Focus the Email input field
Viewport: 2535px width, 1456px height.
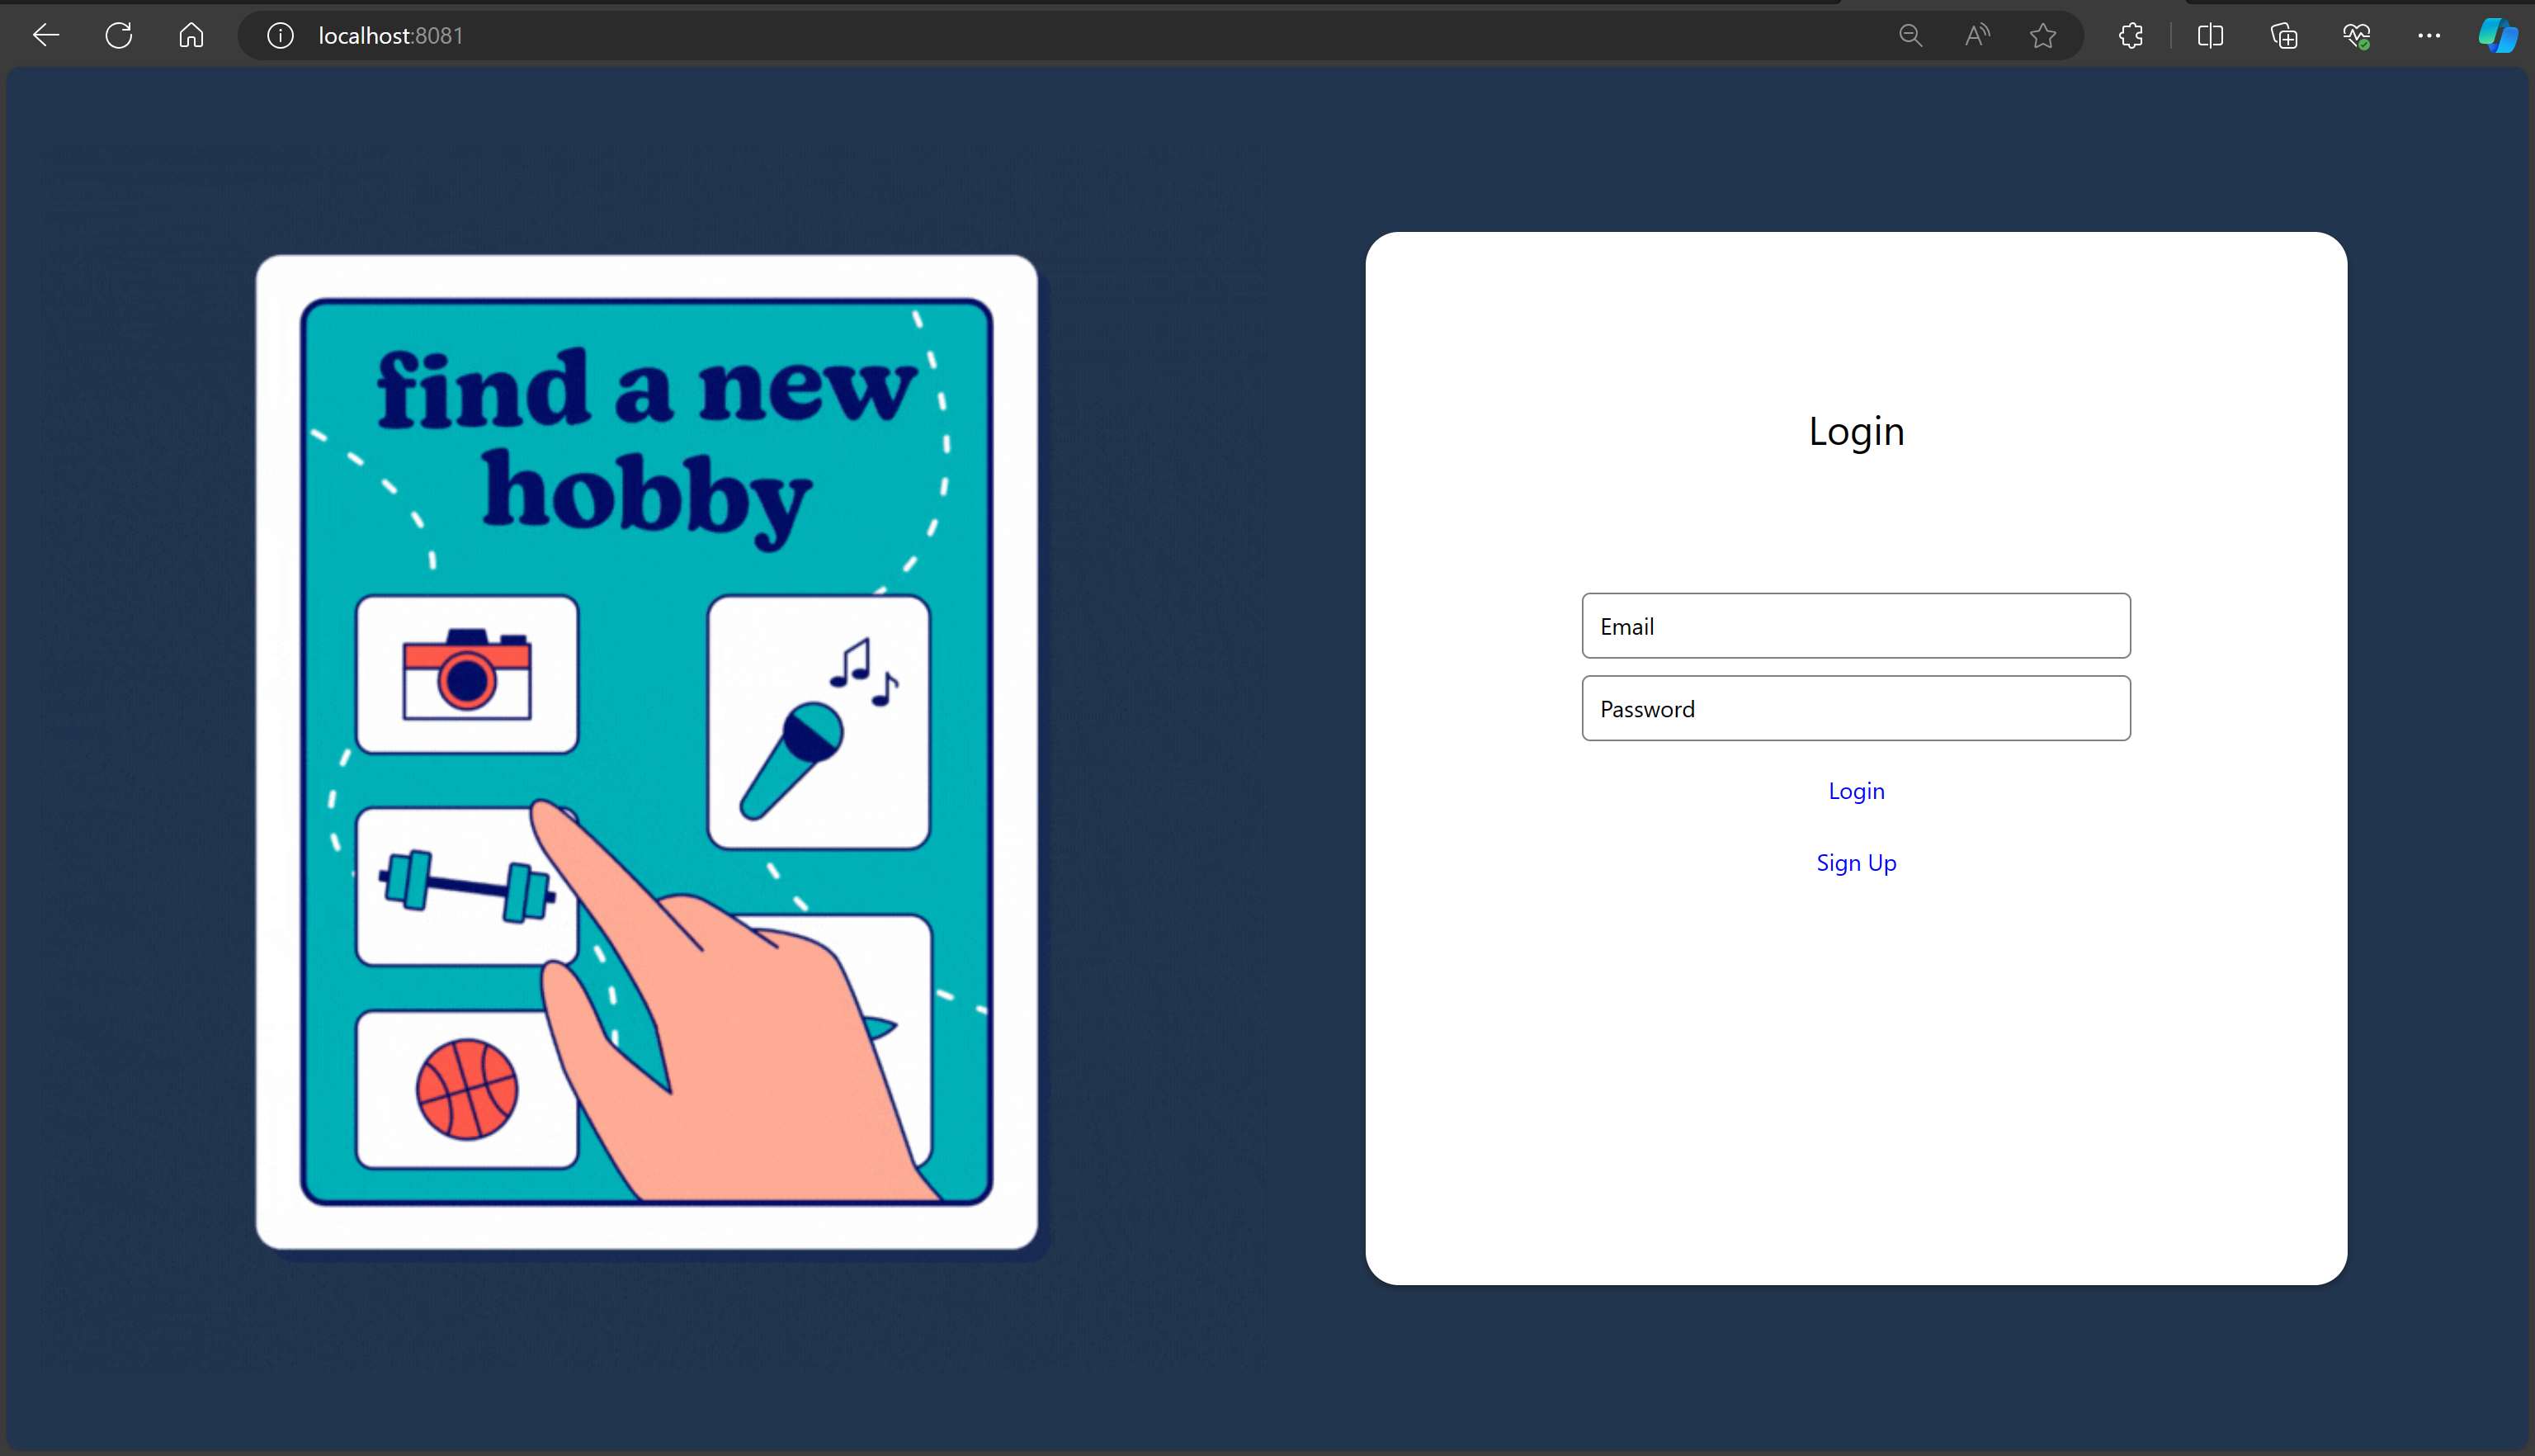tap(1855, 626)
